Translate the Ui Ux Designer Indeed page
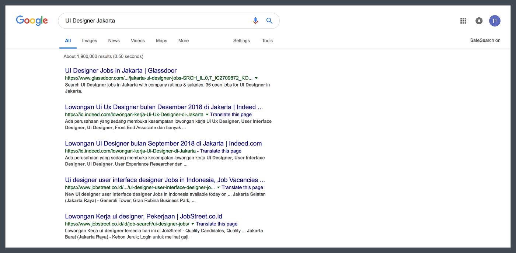Viewport: 516px width, 253px height. point(231,115)
